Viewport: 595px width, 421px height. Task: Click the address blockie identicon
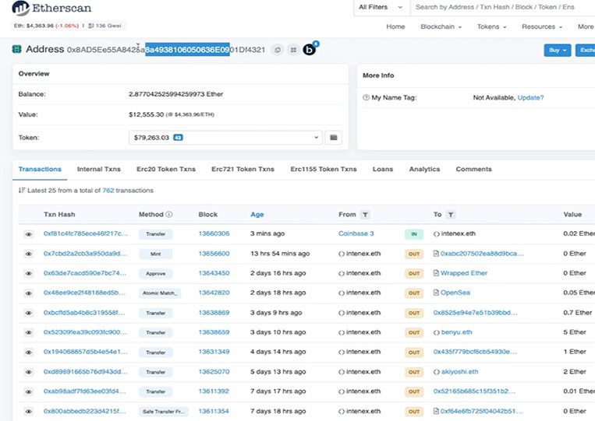(16, 49)
